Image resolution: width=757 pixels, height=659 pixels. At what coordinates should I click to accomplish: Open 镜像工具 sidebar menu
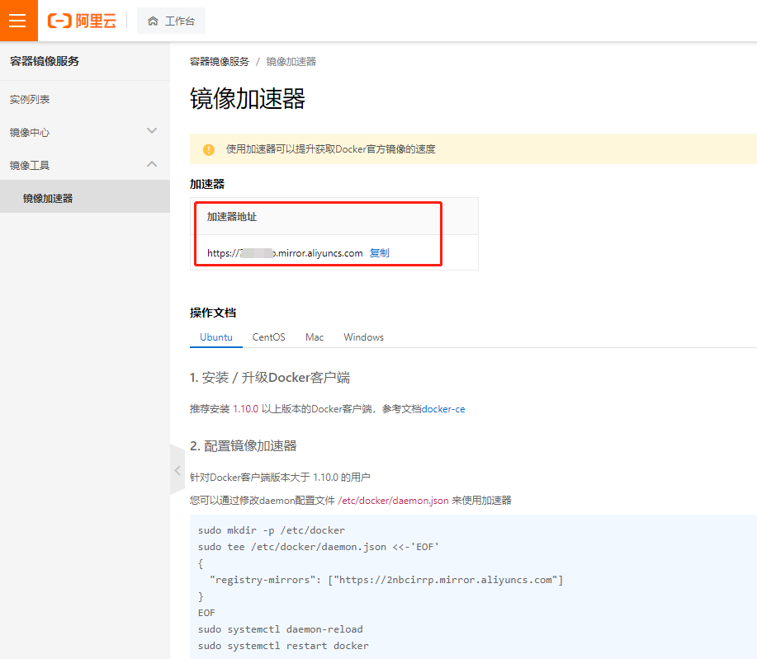click(85, 165)
